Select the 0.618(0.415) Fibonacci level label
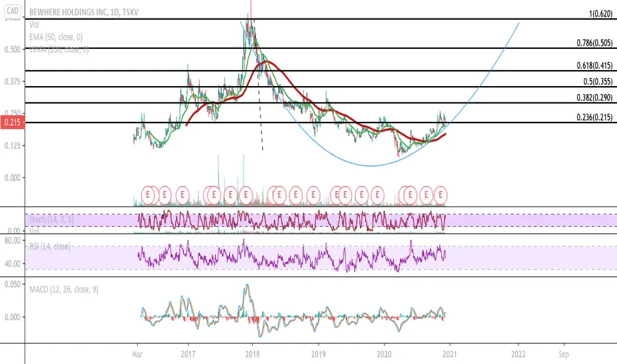 coord(594,66)
